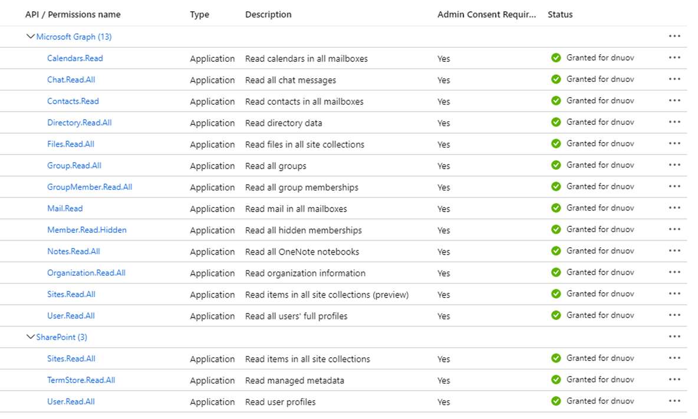The height and width of the screenshot is (419, 698).
Task: Open the Calendars.Read permission
Action: [75, 58]
